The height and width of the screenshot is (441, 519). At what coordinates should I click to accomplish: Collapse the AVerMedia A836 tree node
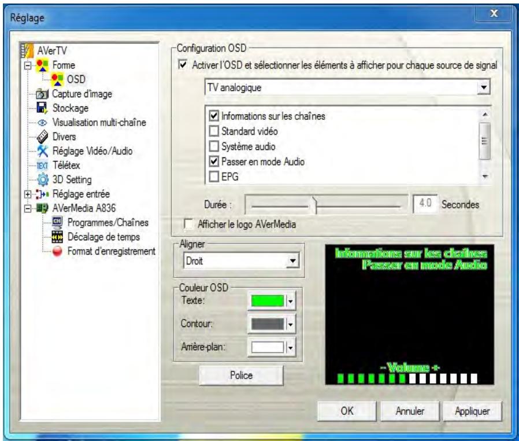pos(28,208)
